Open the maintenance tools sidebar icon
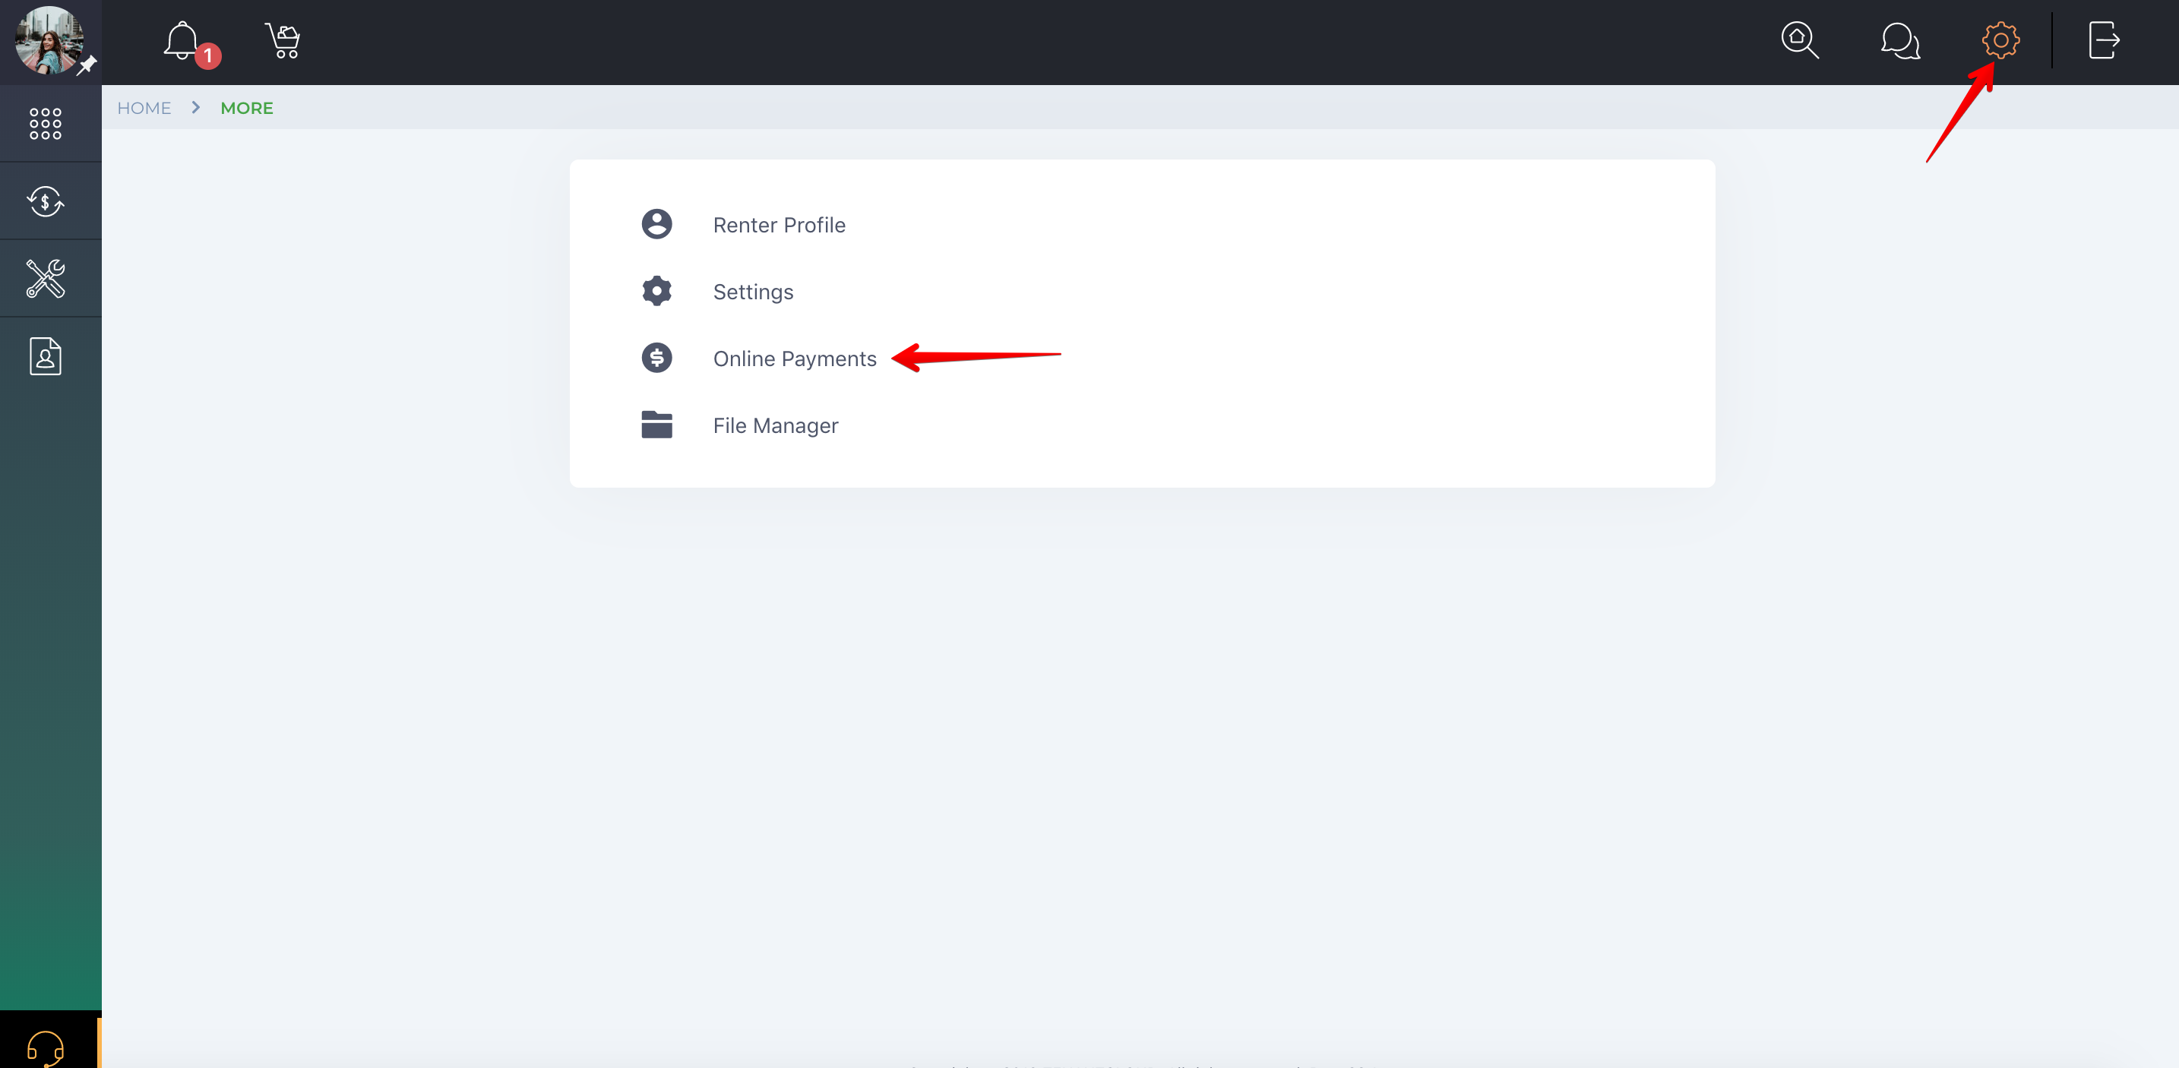2179x1068 pixels. 46,278
